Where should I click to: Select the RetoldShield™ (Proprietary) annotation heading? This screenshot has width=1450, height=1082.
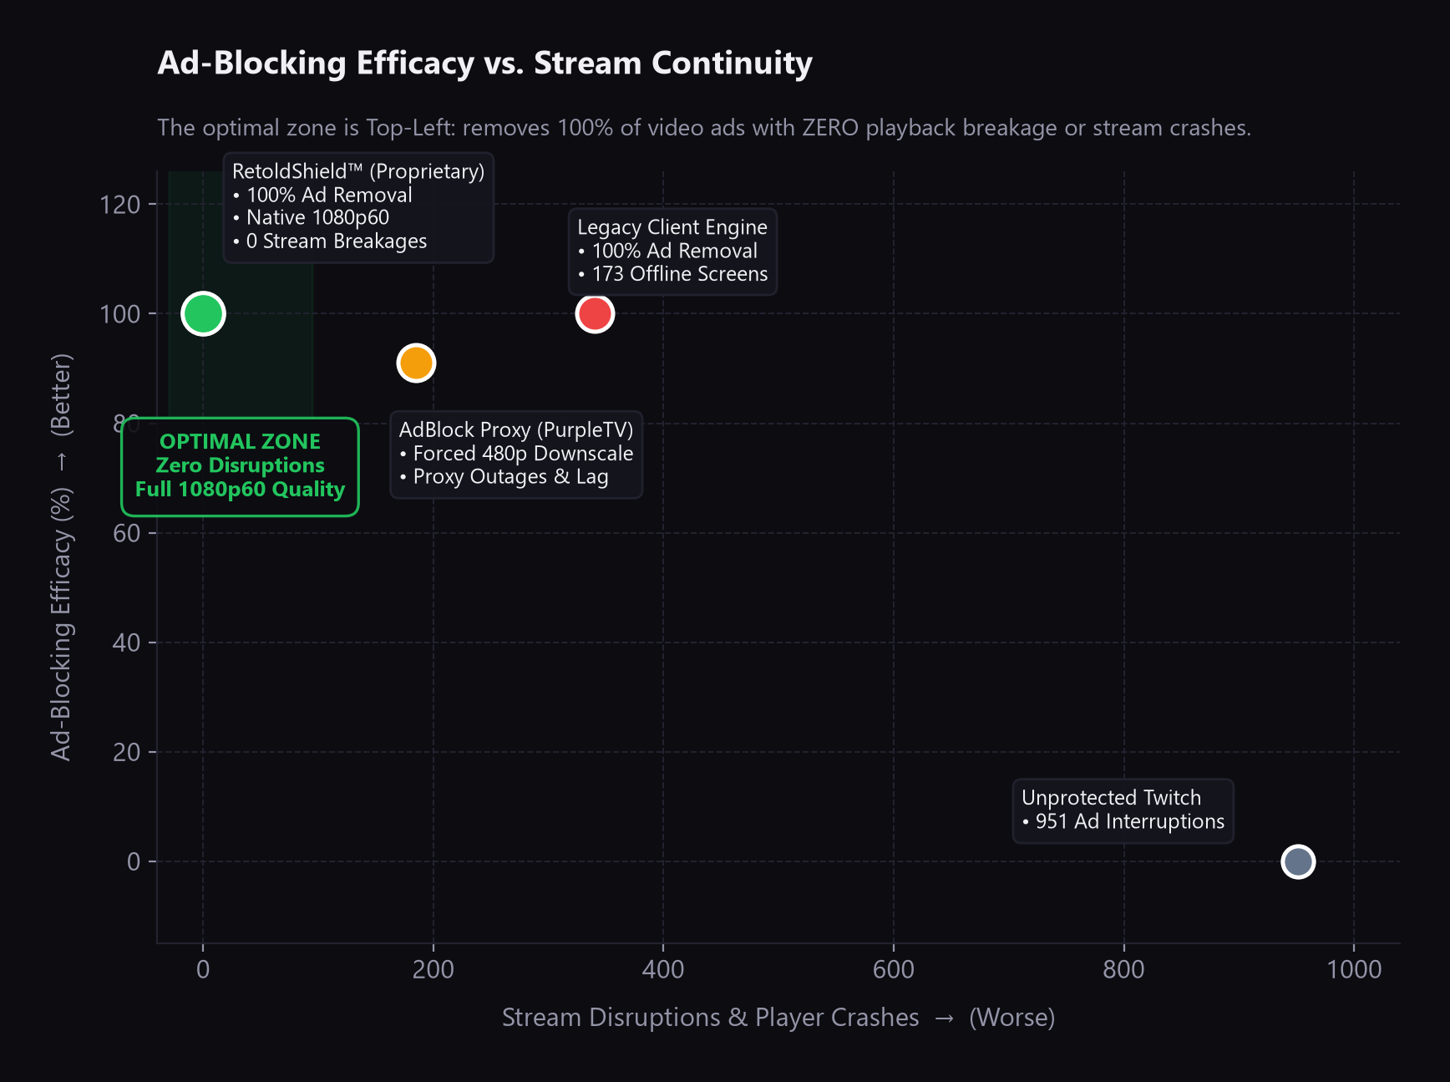click(x=358, y=171)
